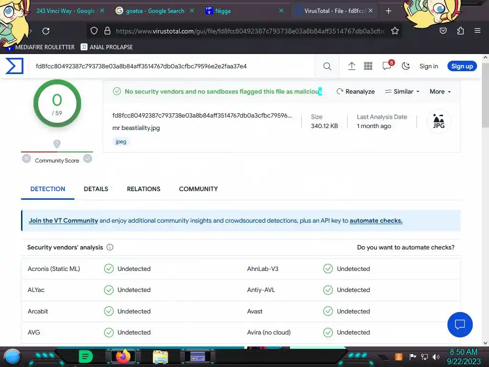Click the Reanalyze button

point(355,91)
